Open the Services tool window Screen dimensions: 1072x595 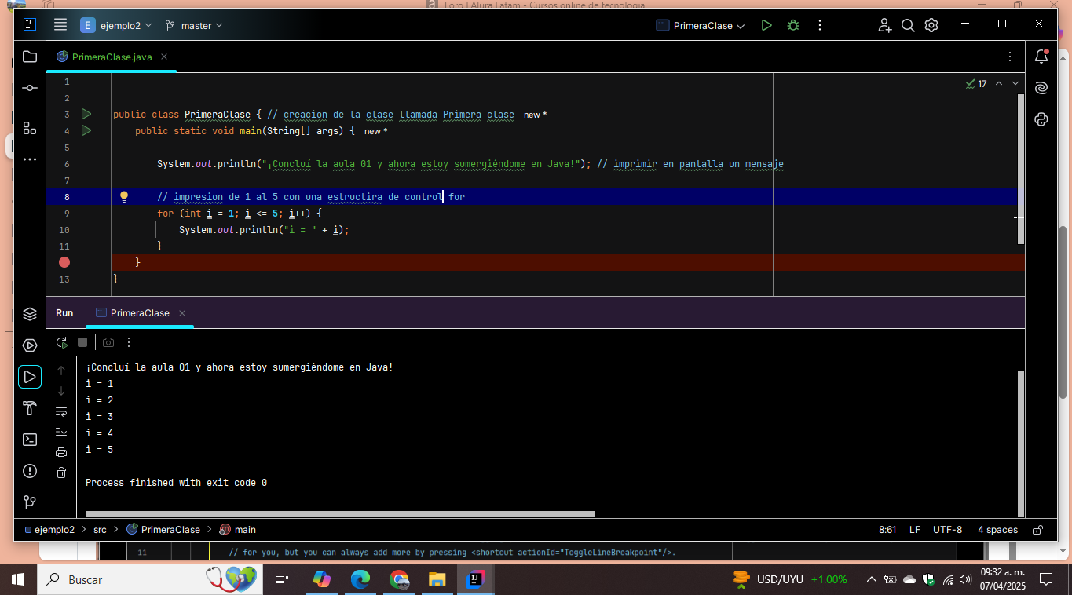coord(30,345)
